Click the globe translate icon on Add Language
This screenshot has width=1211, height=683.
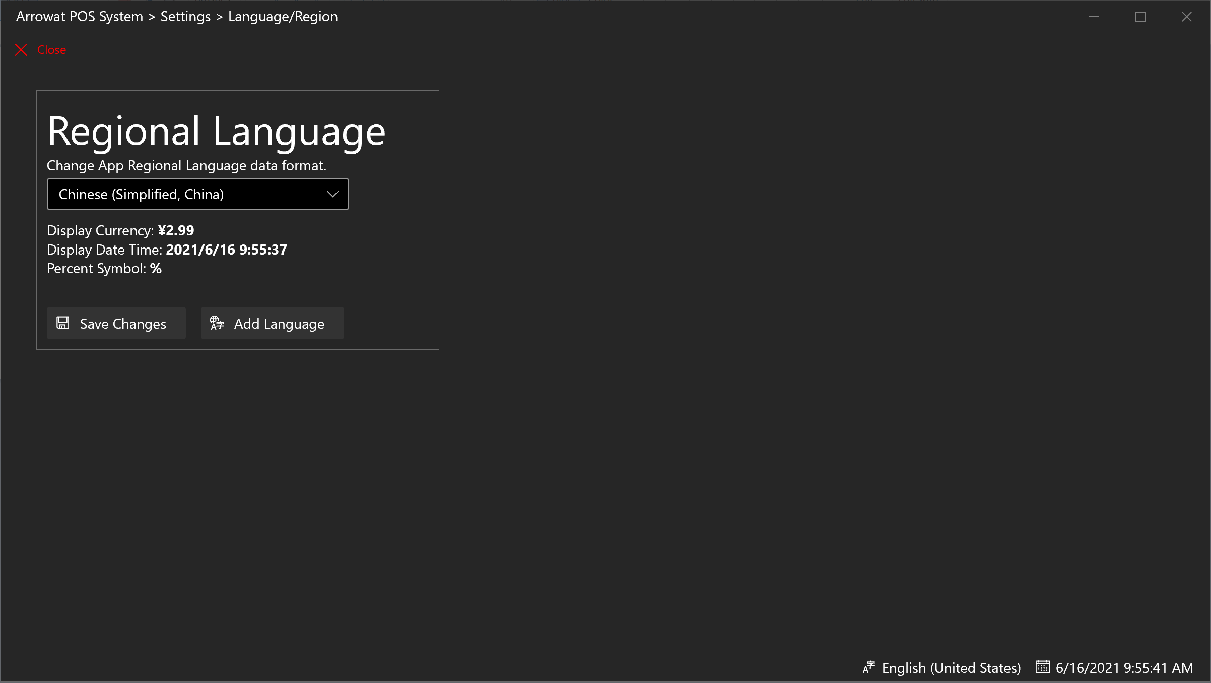tap(217, 323)
